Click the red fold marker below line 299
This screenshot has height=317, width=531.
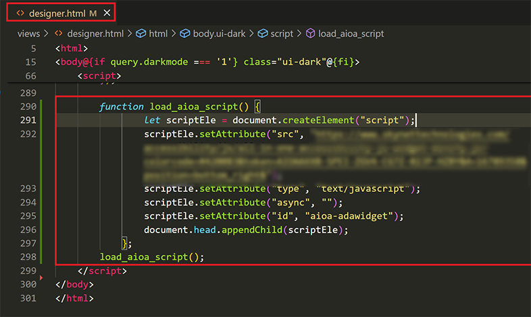[41, 278]
